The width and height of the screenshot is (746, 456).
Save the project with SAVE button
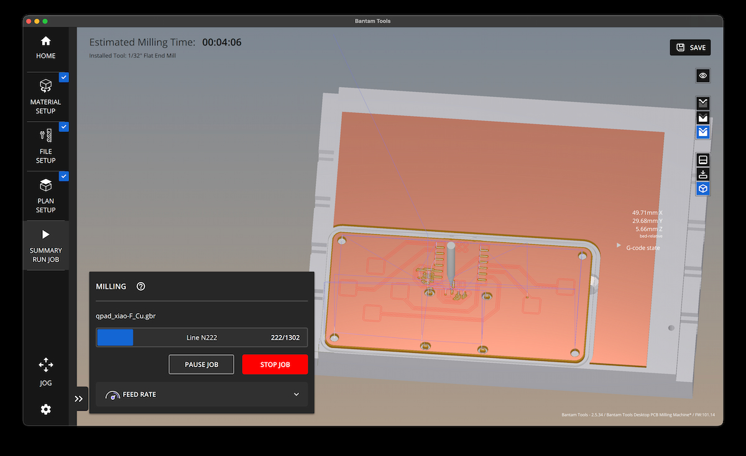coord(690,48)
